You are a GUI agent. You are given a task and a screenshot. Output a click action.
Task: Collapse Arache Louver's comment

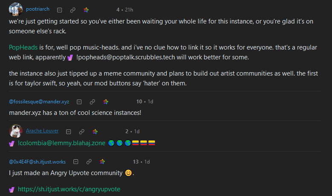tap(68, 132)
